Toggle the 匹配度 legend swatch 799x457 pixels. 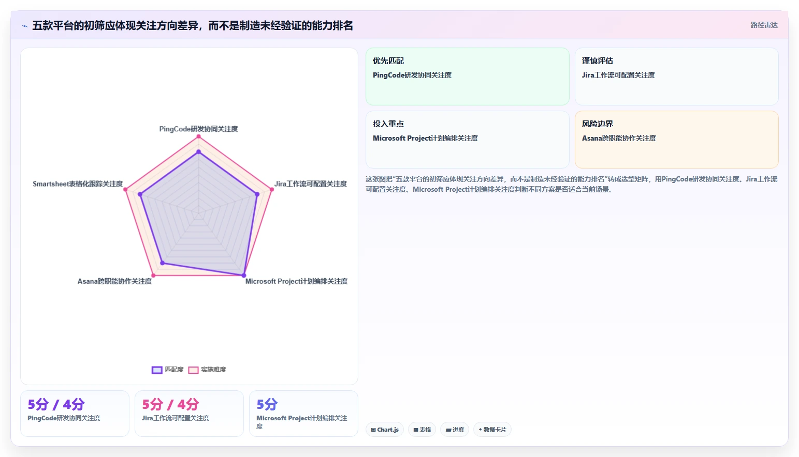pos(157,370)
